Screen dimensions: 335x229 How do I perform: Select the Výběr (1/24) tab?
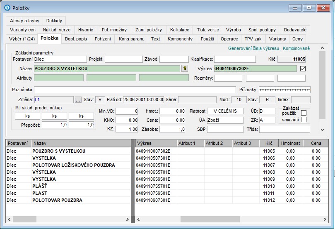[22, 39]
